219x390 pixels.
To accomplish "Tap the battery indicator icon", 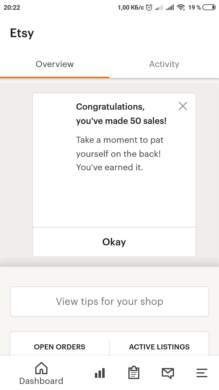I will pos(209,8).
